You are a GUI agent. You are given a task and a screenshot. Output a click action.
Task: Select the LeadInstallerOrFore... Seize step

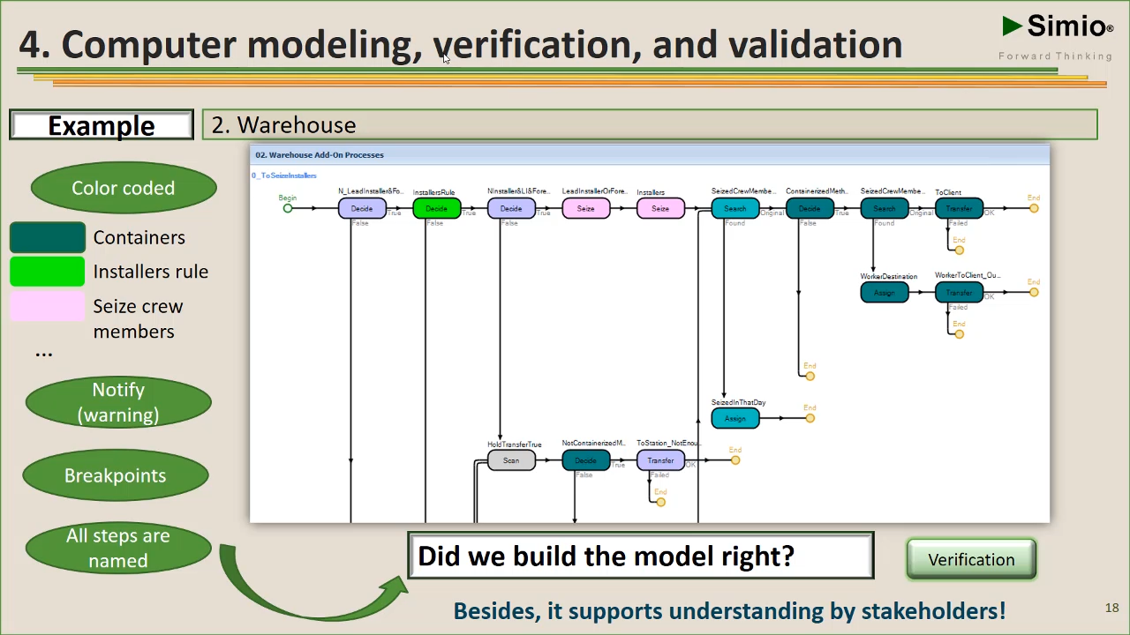pyautogui.click(x=585, y=209)
